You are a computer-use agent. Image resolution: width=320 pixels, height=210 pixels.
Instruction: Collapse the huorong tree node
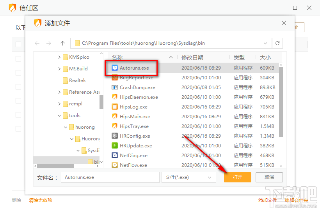tap(66, 127)
